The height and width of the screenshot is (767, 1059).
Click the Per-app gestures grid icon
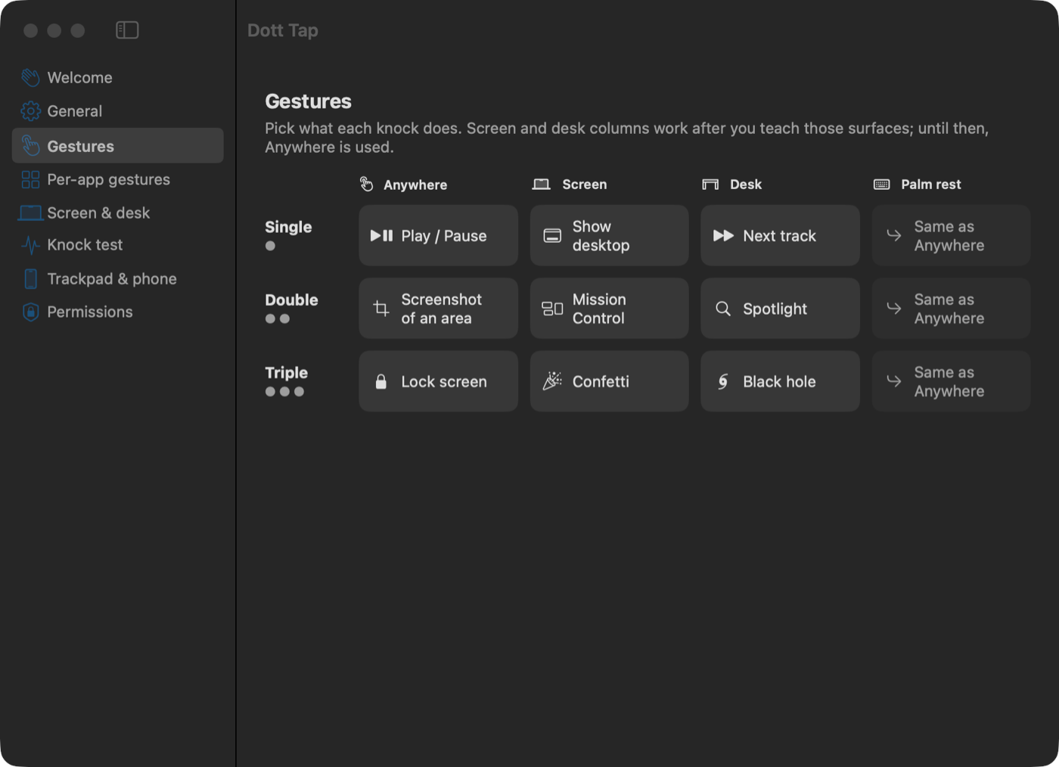30,179
